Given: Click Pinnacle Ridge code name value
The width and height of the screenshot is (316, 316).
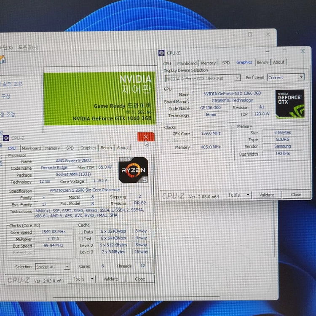Looking at the screenshot, I should 54,167.
